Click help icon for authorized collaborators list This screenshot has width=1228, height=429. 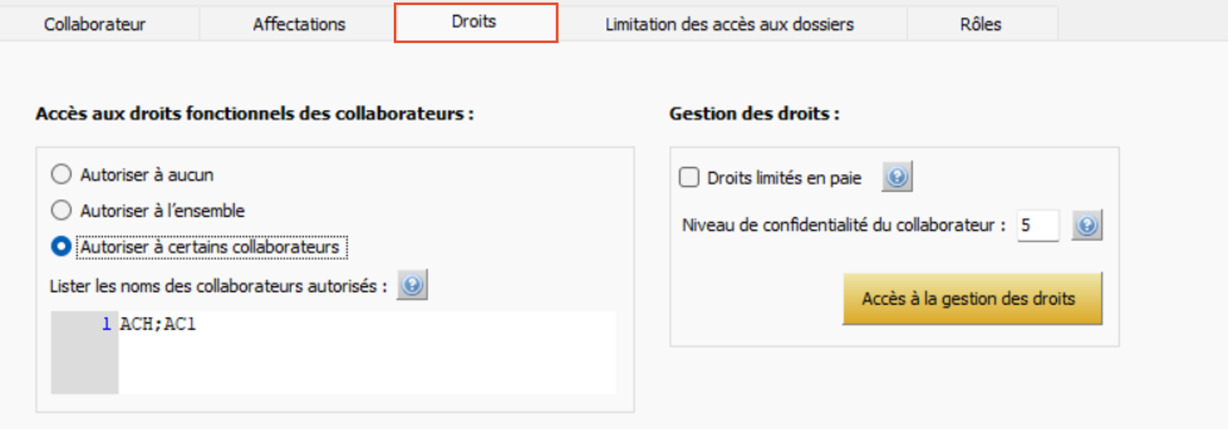tap(412, 285)
